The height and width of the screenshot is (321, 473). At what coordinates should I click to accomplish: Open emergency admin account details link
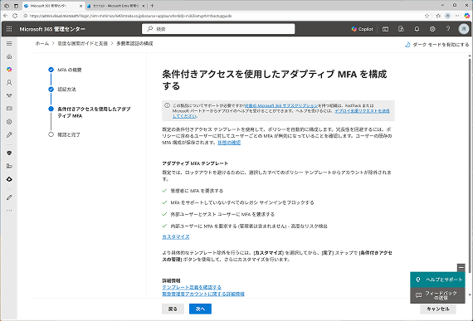pyautogui.click(x=203, y=294)
